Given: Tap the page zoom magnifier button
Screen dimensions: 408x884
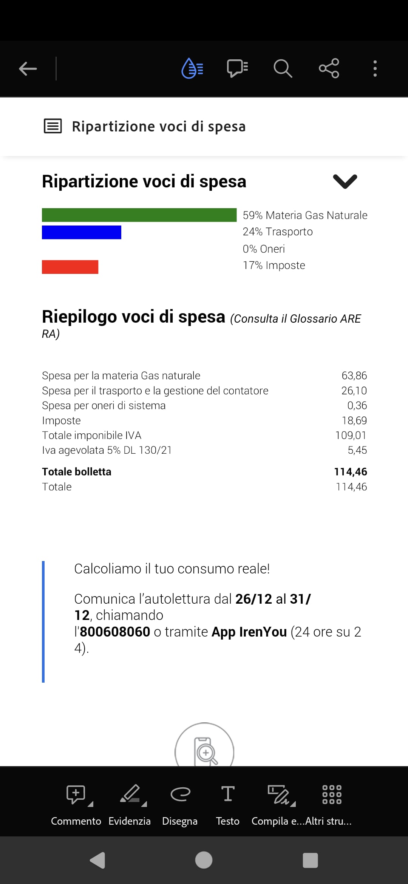Looking at the screenshot, I should 204,750.
